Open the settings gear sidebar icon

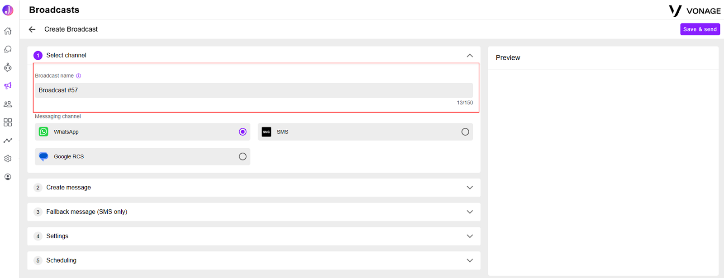(8, 159)
